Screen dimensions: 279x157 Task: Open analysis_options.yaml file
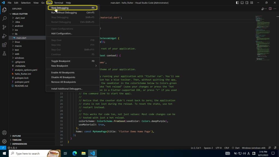(x=27, y=70)
